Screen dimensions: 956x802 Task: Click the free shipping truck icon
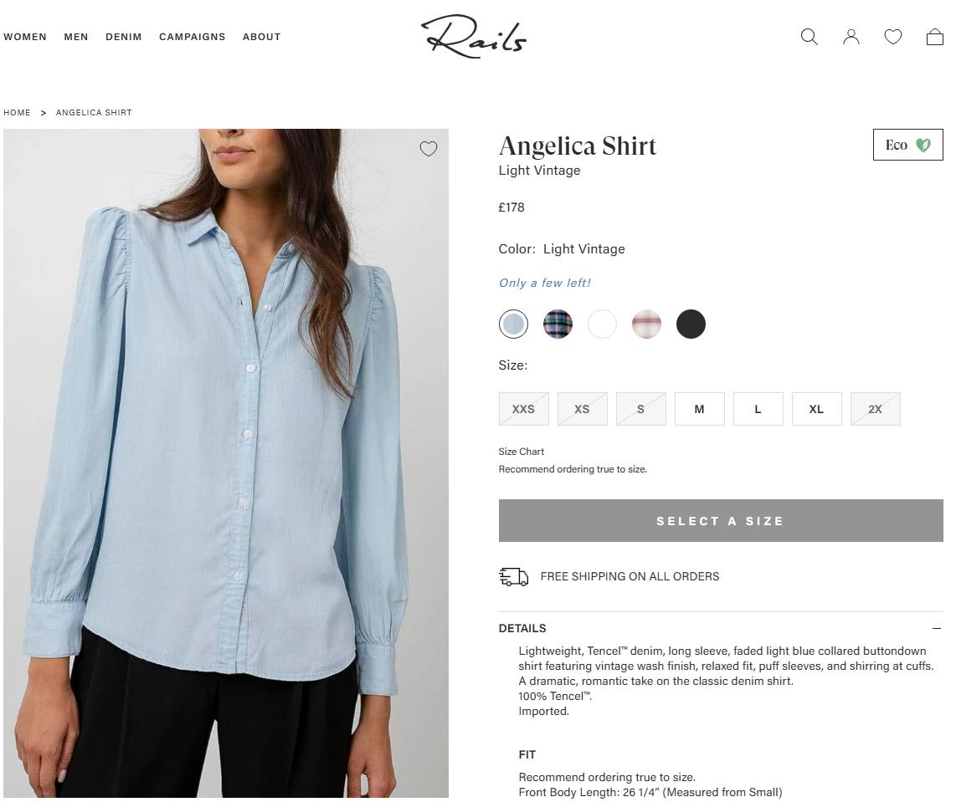tap(513, 576)
